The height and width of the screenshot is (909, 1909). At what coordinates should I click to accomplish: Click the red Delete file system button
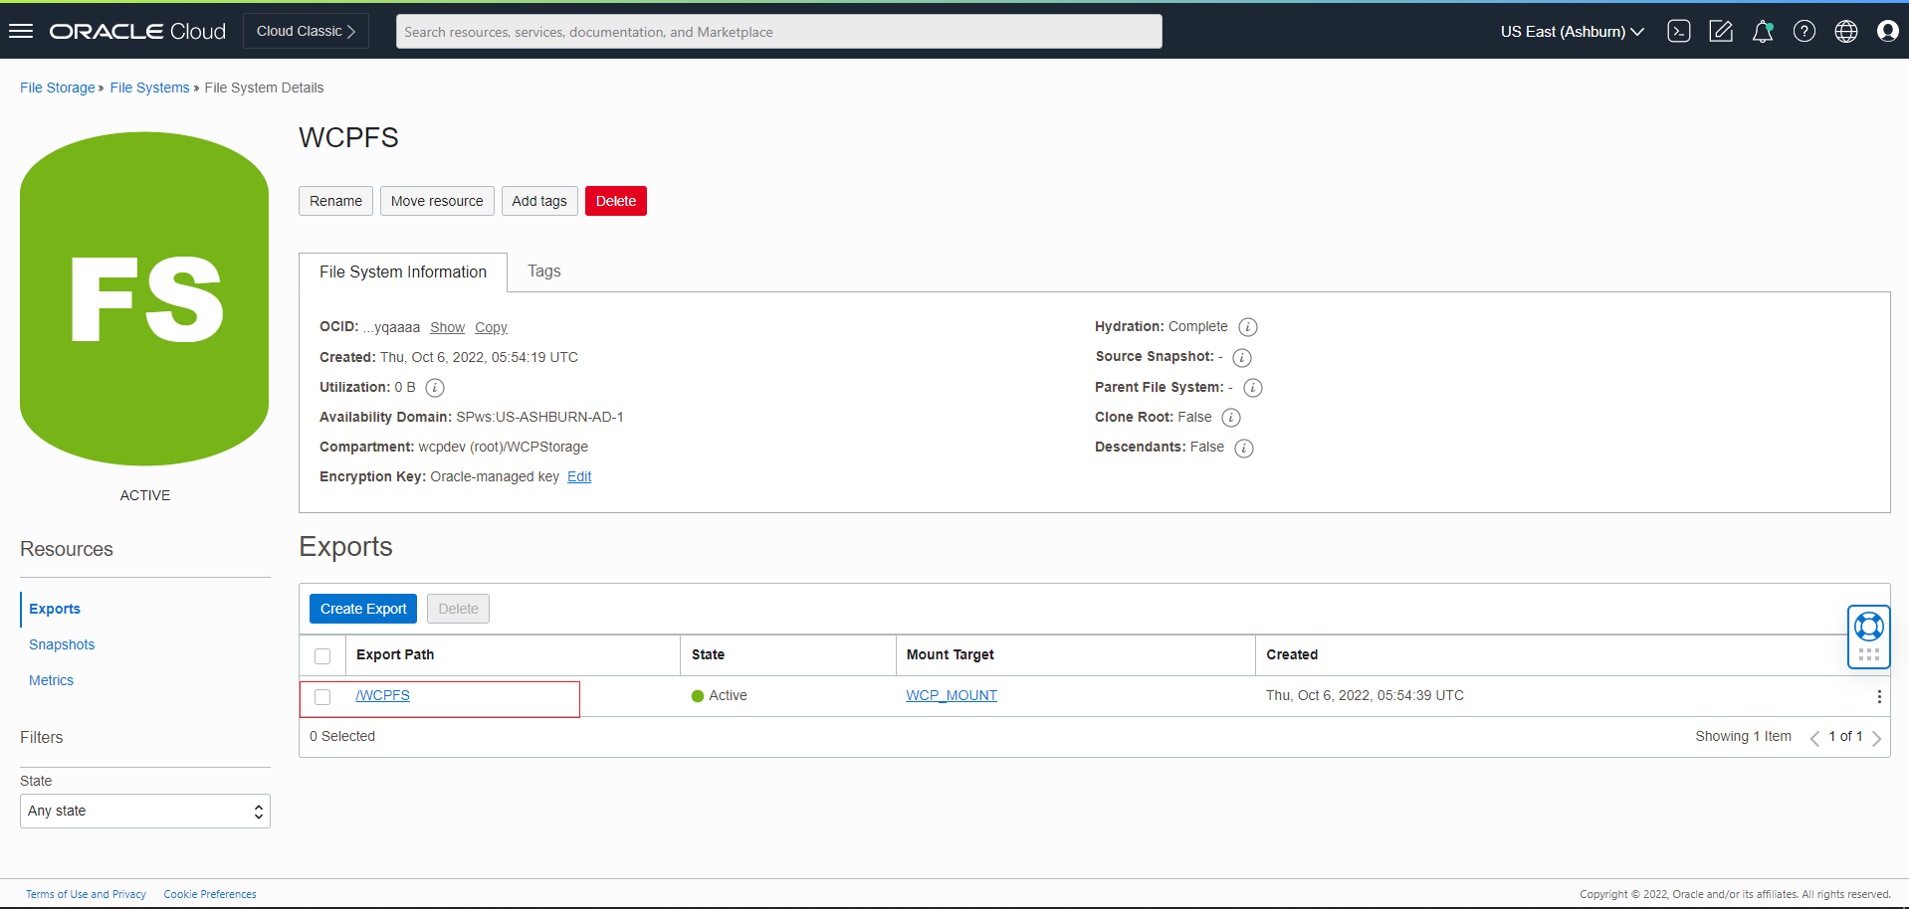[x=616, y=201]
